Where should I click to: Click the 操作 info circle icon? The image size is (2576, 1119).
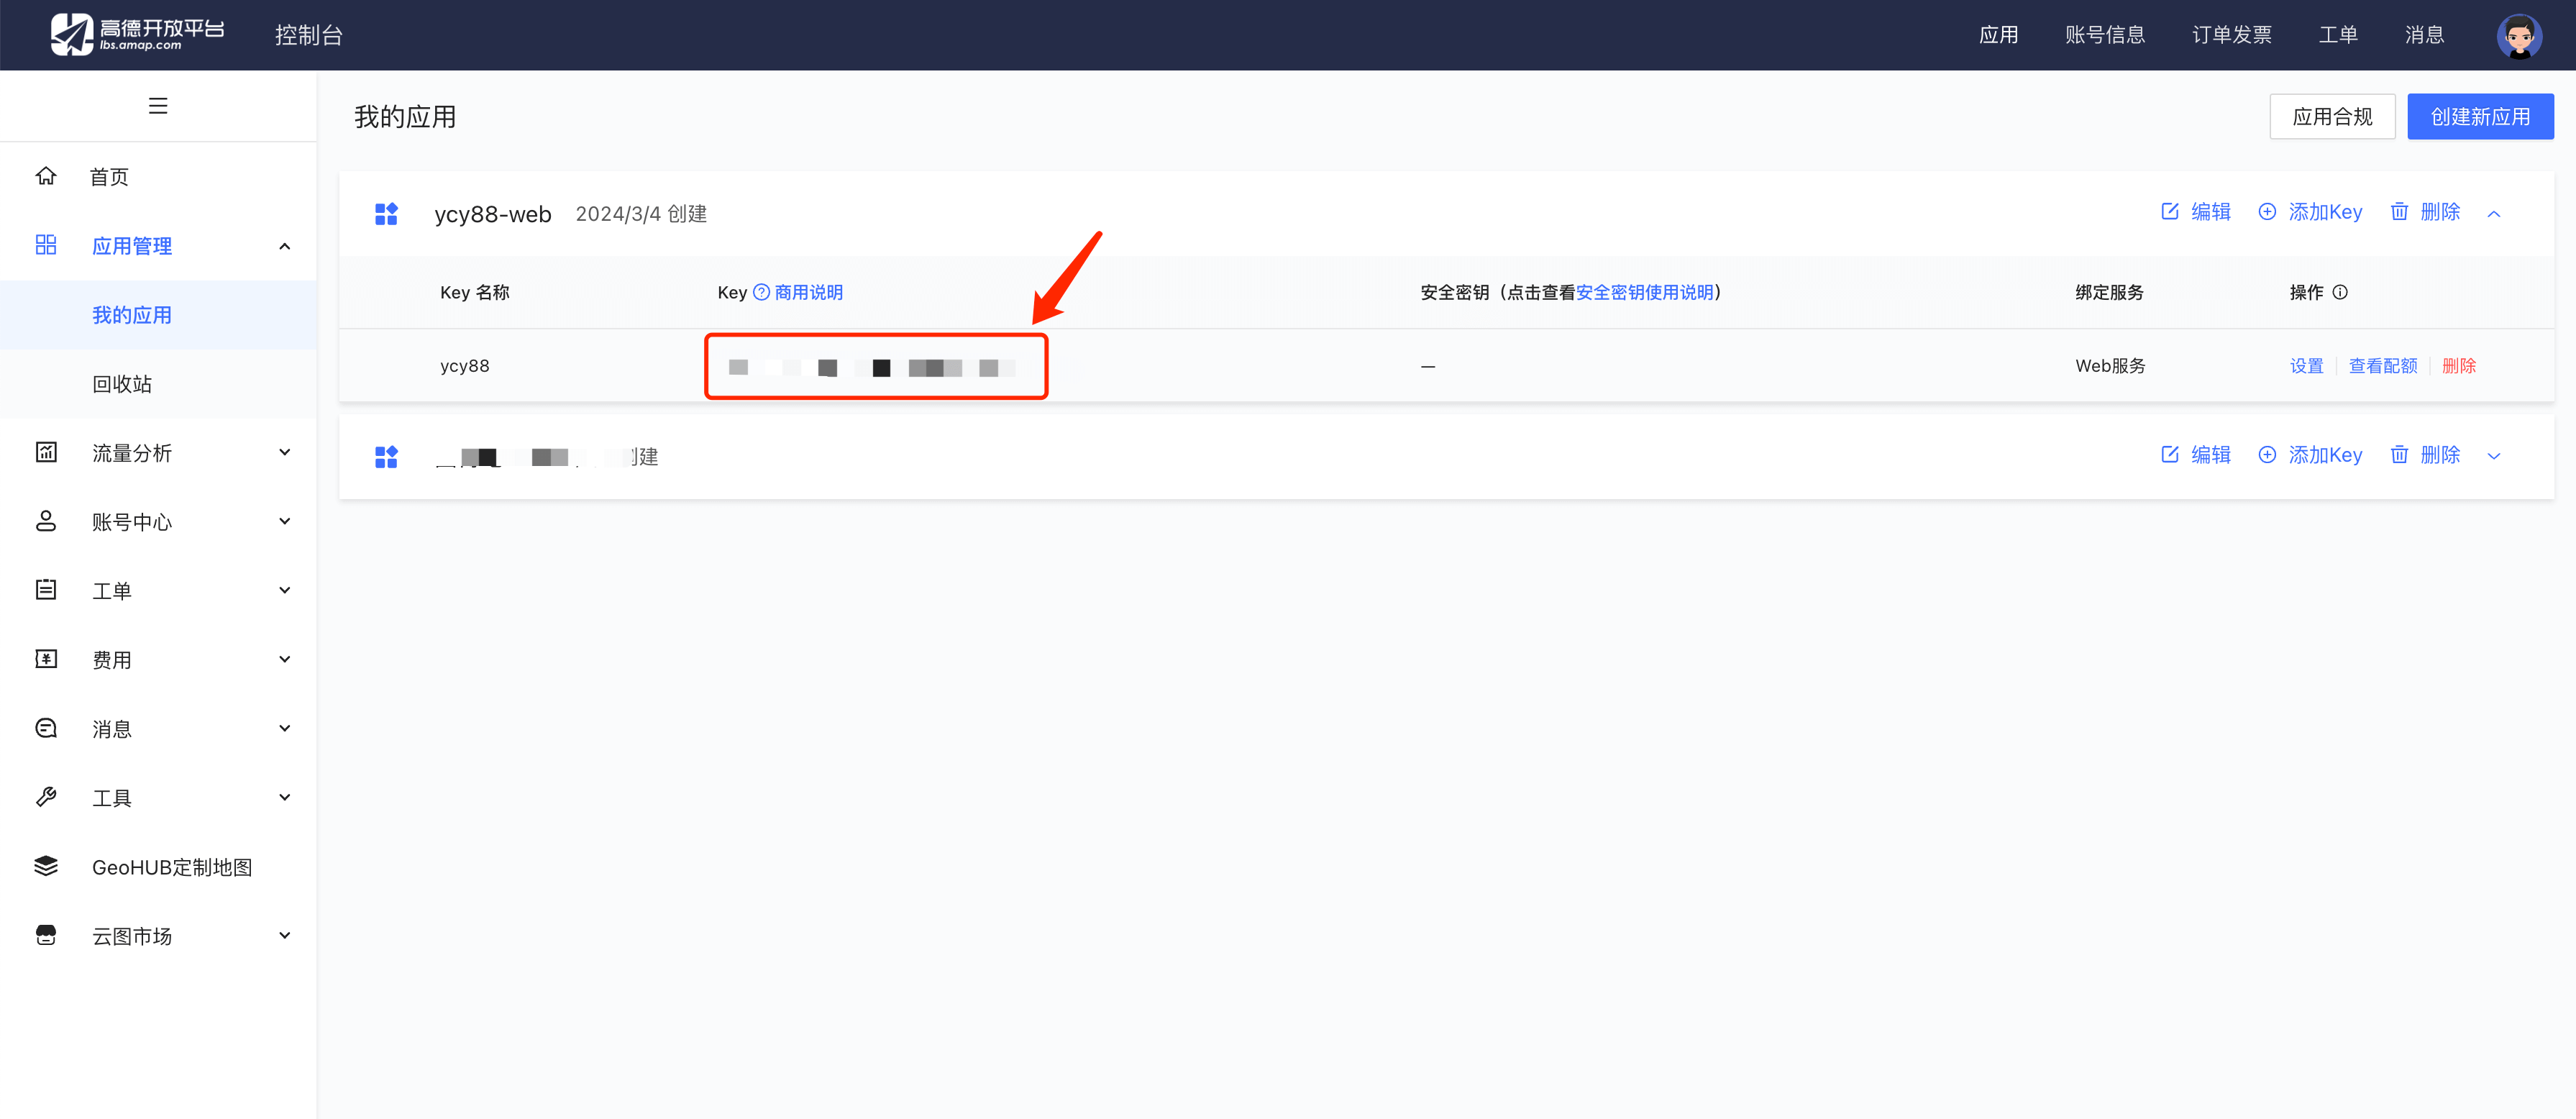tap(2340, 292)
